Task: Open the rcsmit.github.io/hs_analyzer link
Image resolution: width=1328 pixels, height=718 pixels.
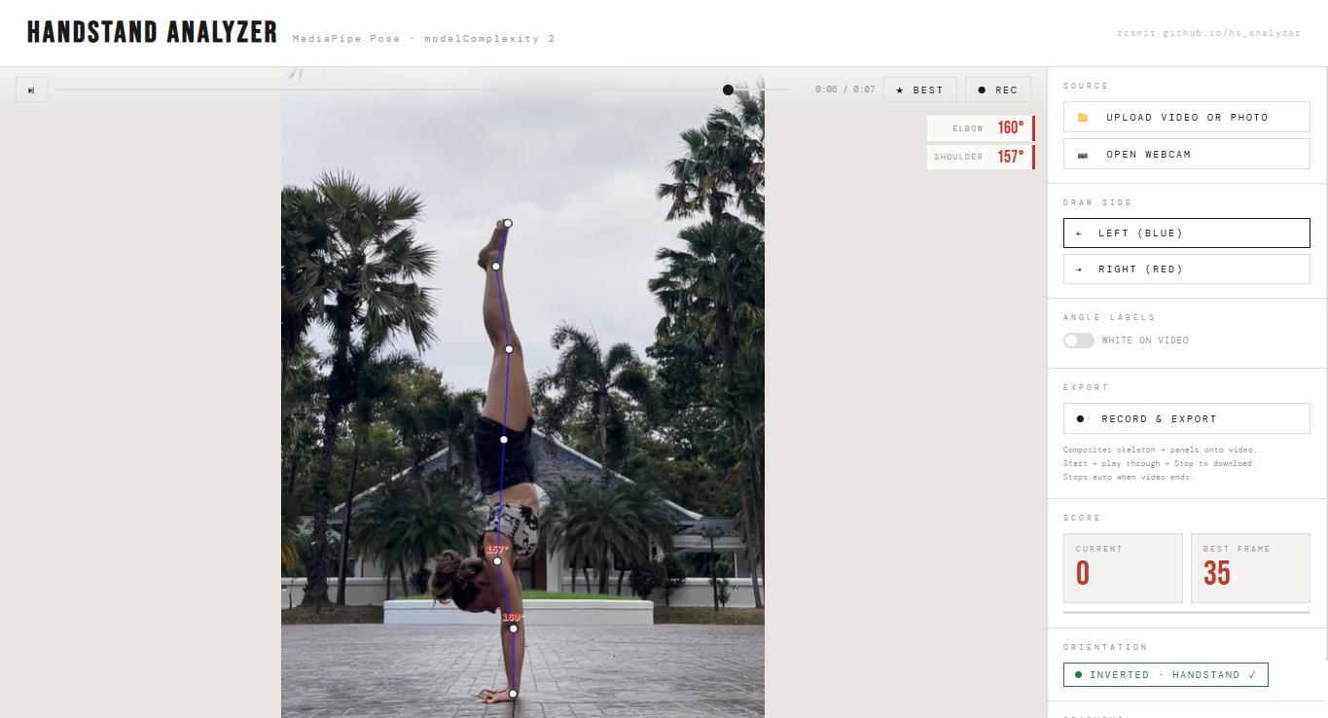Action: click(1208, 32)
